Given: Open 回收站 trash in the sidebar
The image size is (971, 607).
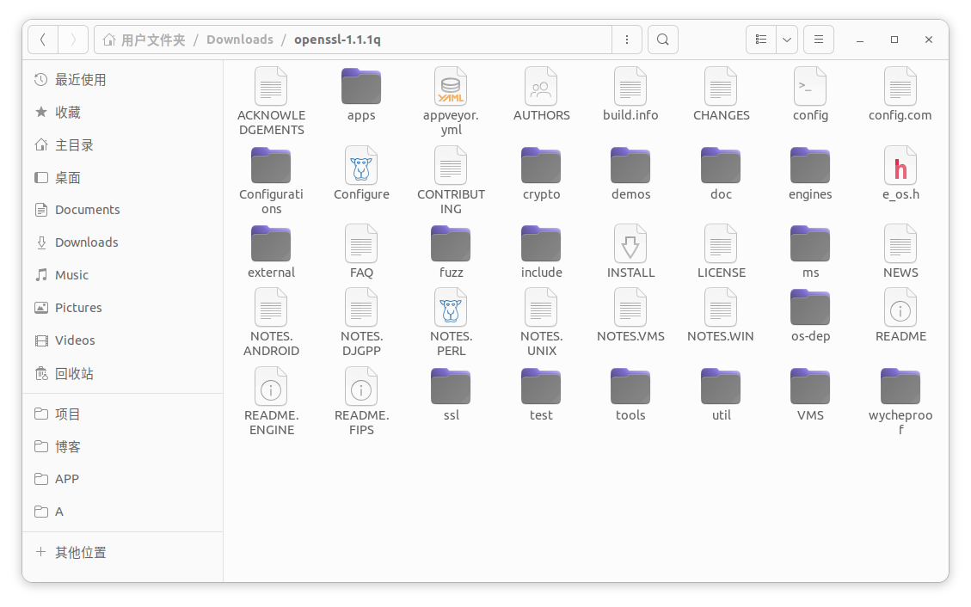Looking at the screenshot, I should 123,373.
